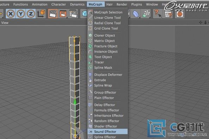The image size is (209, 139).
Task: Add the highlighted Sound Effector
Action: click(x=107, y=132)
